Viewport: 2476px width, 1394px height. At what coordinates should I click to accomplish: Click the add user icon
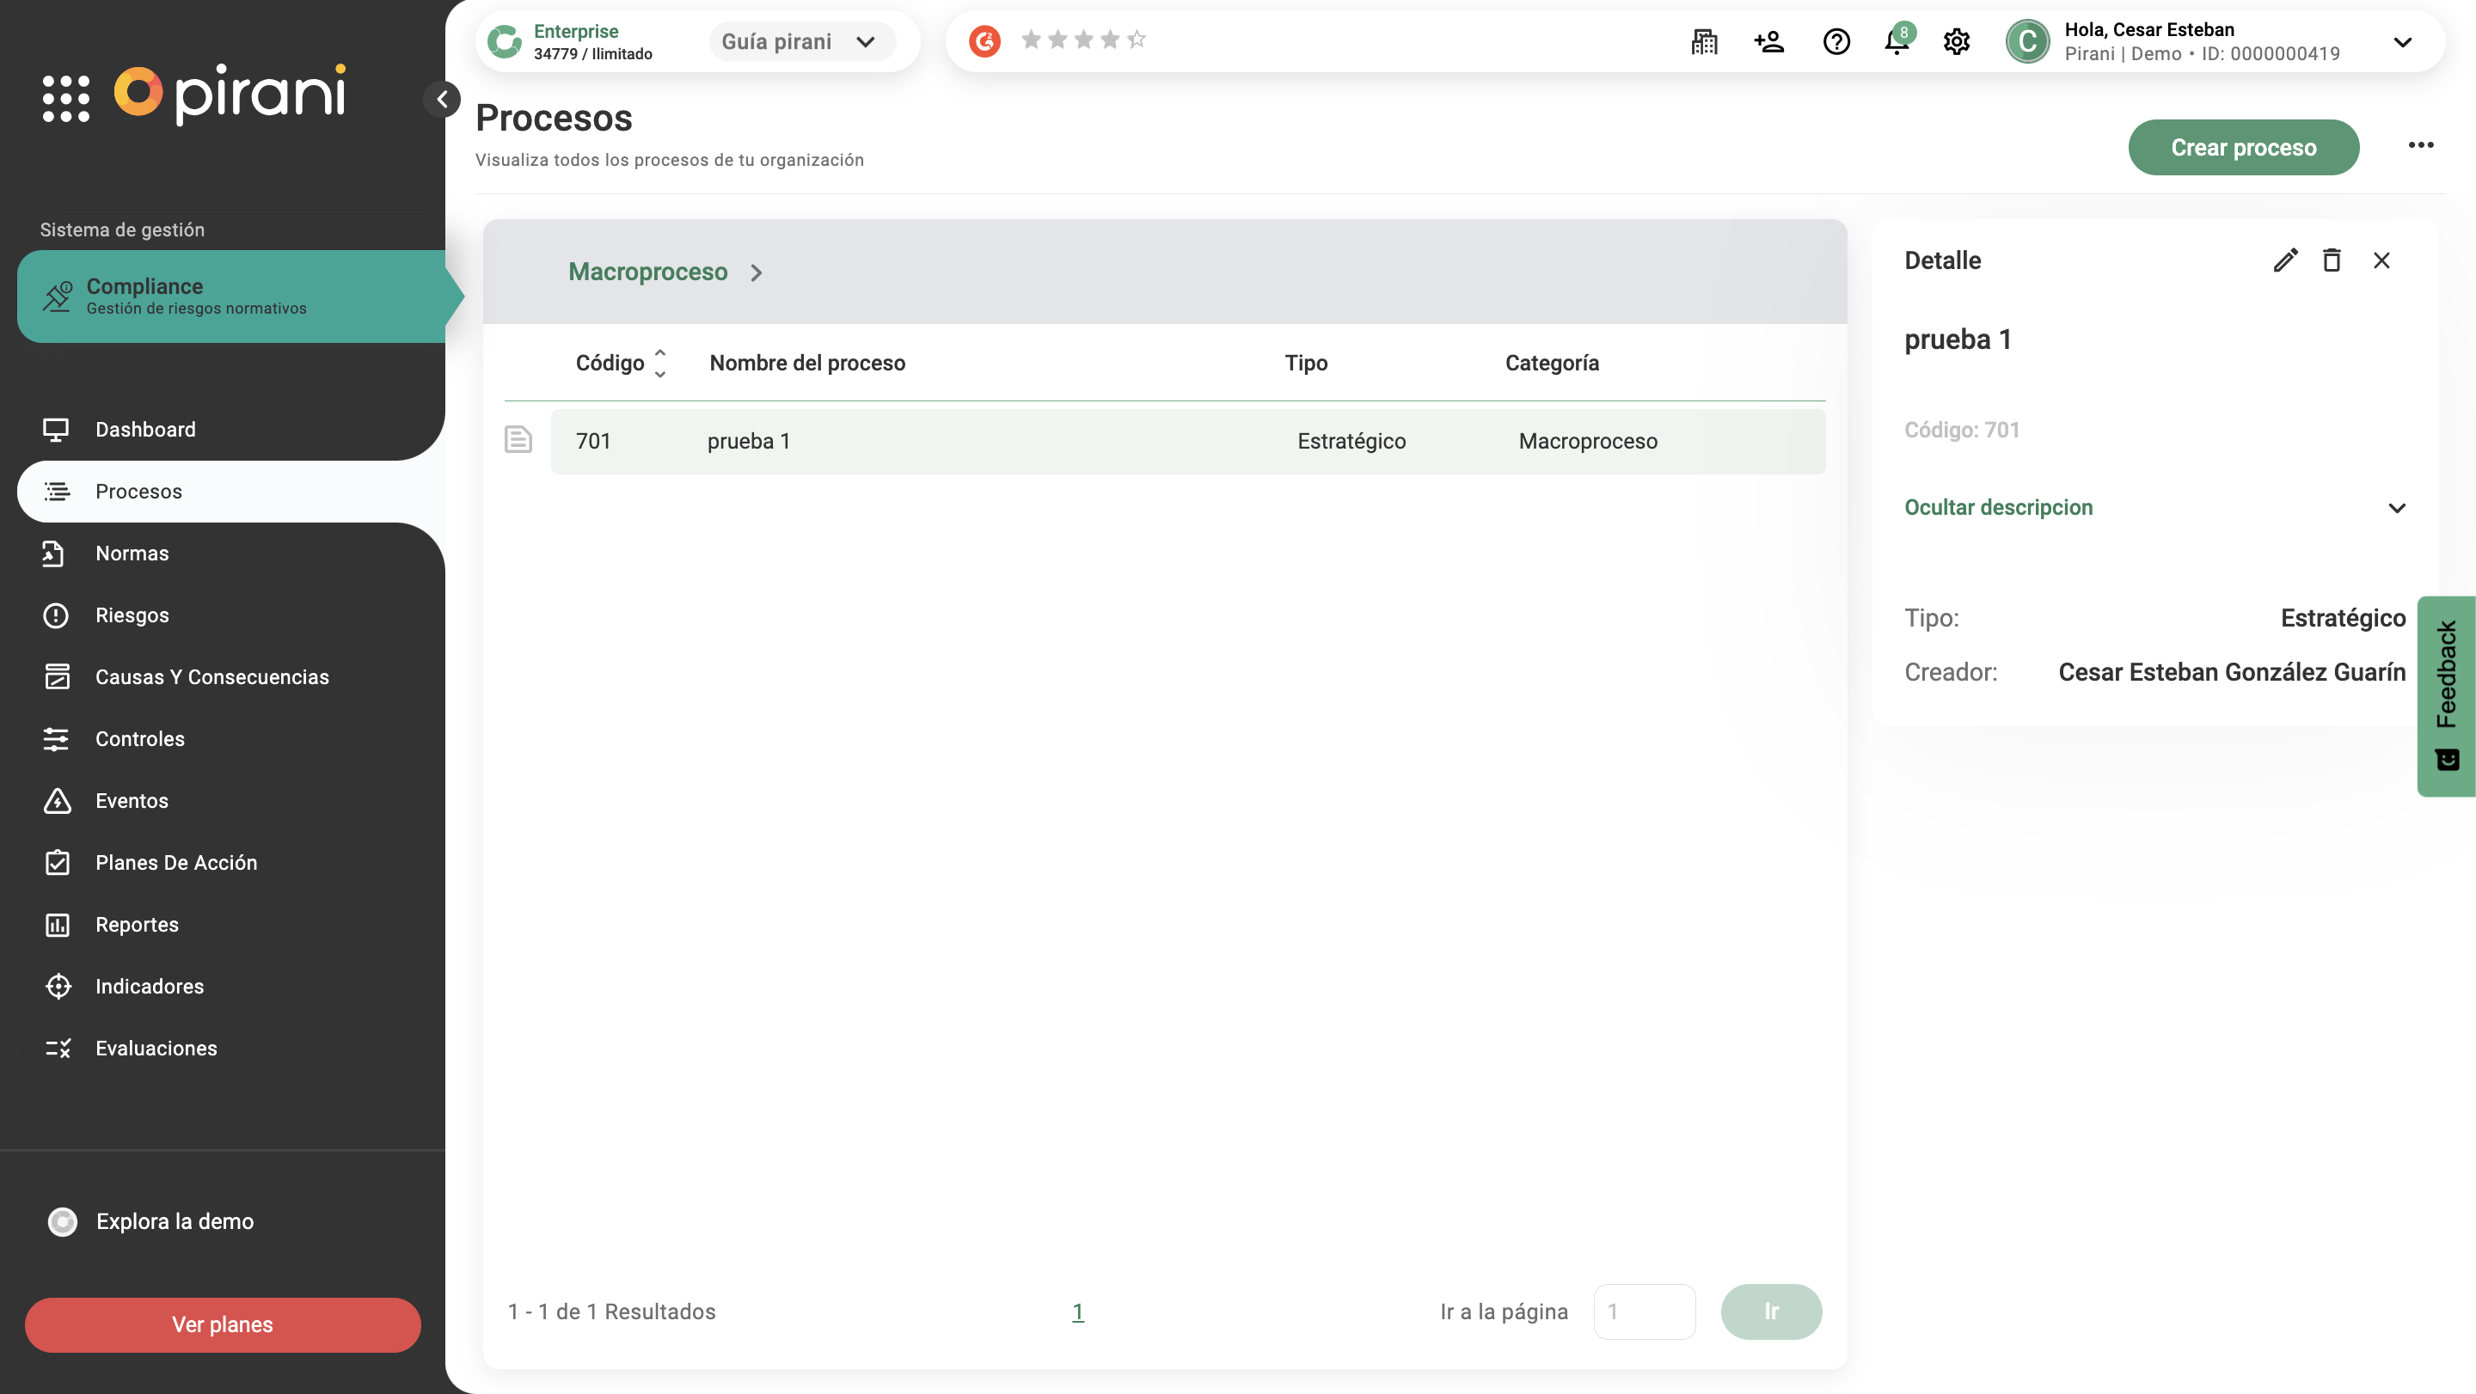(x=1768, y=41)
